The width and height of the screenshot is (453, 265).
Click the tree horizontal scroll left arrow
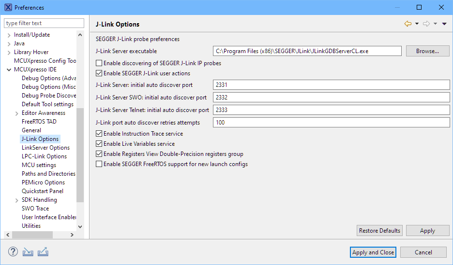[x=8, y=235]
